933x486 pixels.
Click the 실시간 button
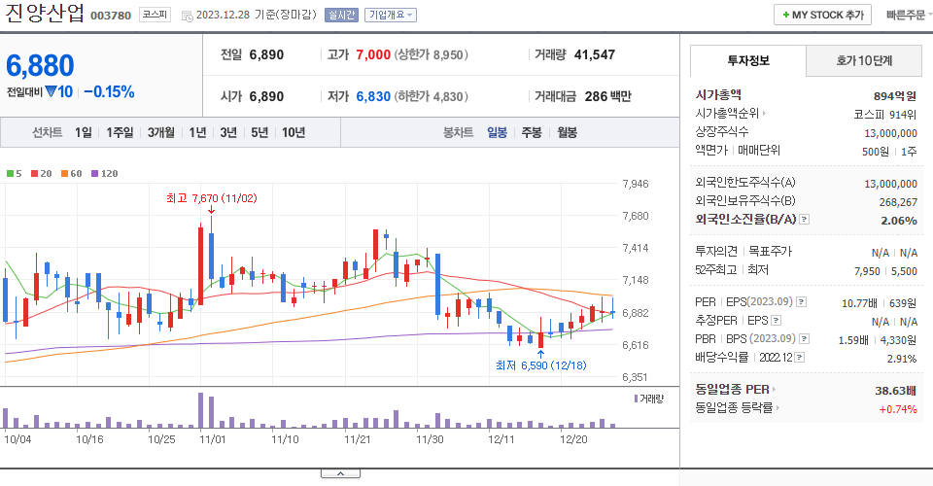click(x=341, y=15)
